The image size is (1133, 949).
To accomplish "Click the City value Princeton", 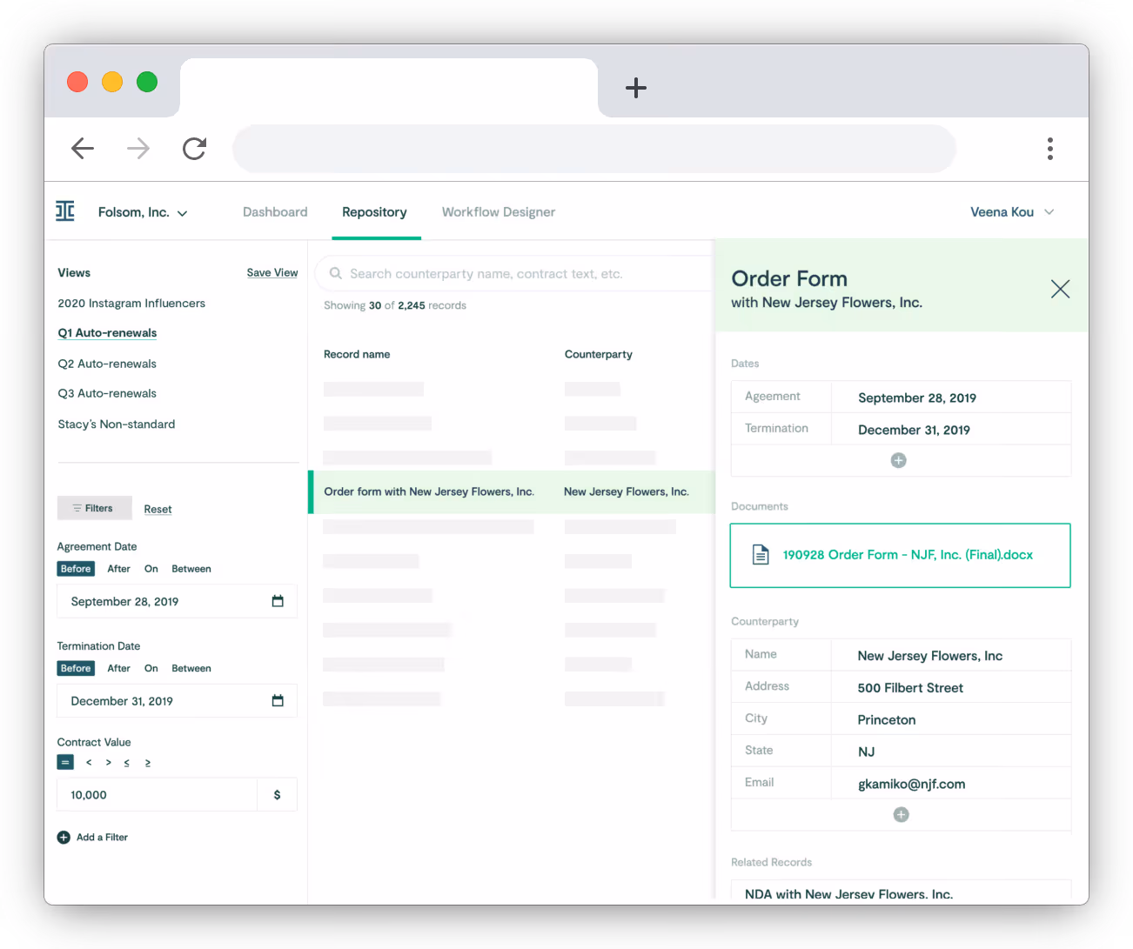I will (887, 720).
